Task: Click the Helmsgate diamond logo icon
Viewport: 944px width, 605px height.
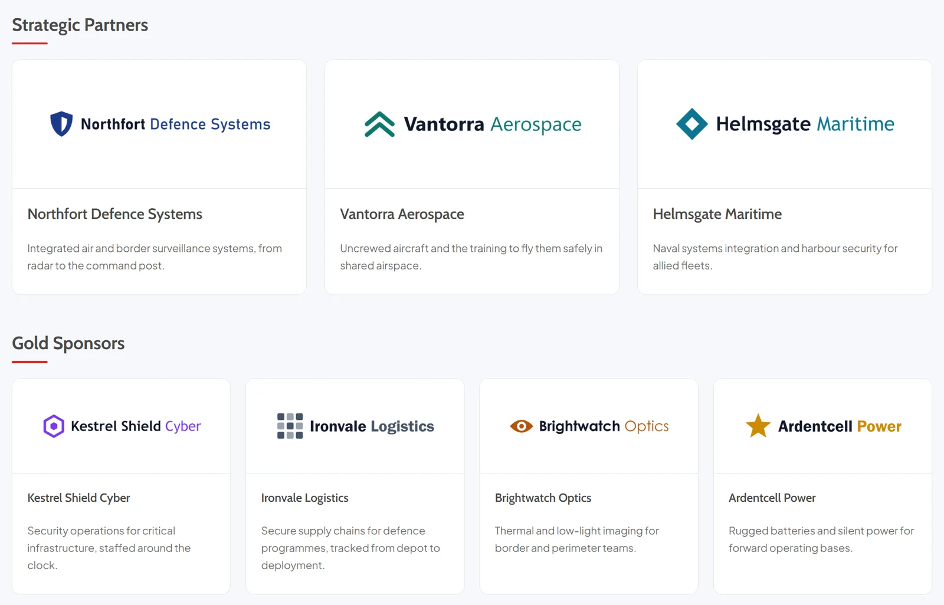Action: coord(691,124)
